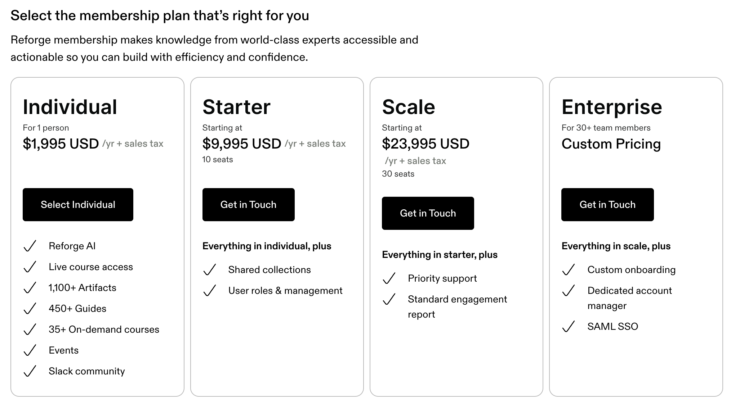This screenshot has height=405, width=735.
Task: Click the Starter plan heading
Action: coord(236,107)
